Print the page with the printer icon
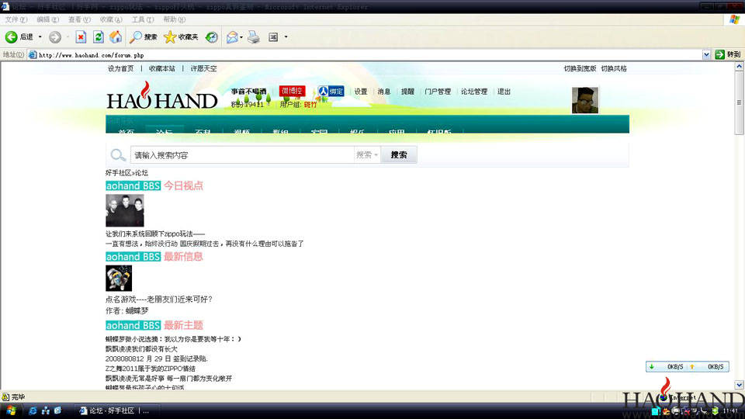 click(x=254, y=37)
